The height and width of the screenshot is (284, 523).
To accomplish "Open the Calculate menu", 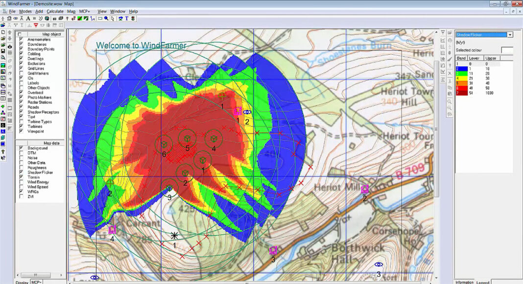I will pyautogui.click(x=55, y=11).
